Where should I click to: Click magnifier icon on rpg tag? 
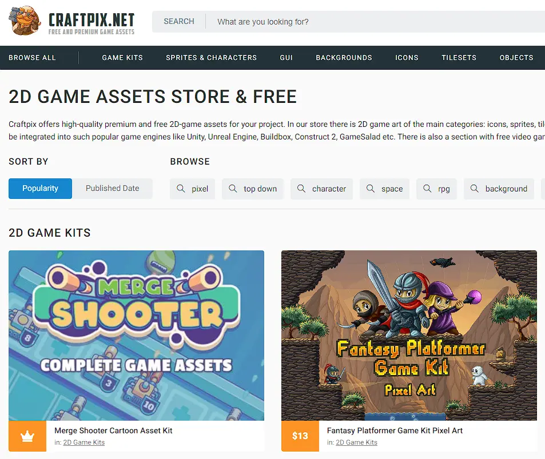click(x=427, y=189)
